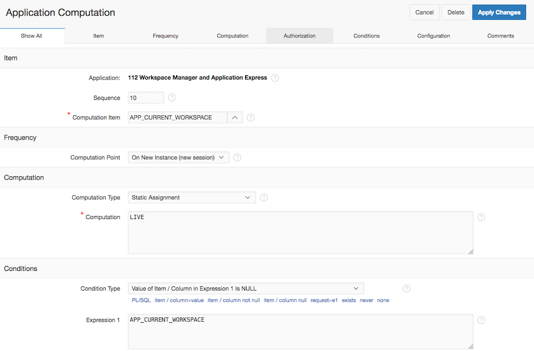The height and width of the screenshot is (351, 534).
Task: Click help icon beside Sequence field
Action: pos(172,98)
